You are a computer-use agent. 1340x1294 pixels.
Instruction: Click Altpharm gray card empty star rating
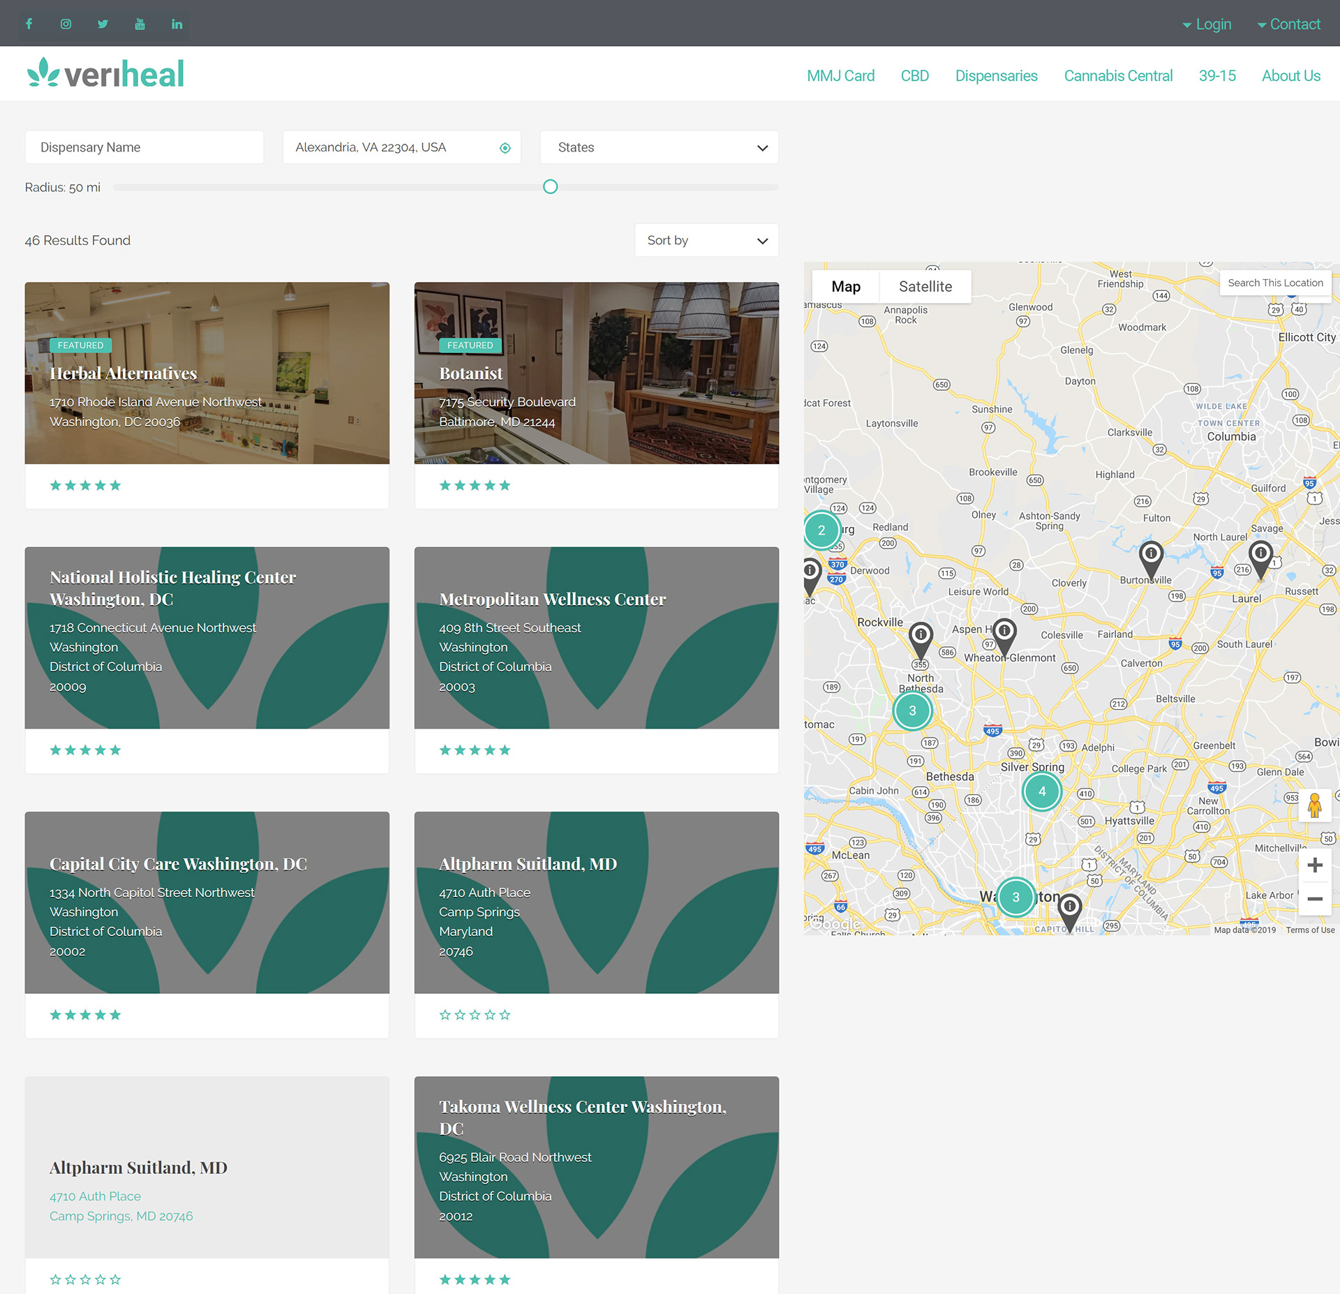pyautogui.click(x=85, y=1279)
